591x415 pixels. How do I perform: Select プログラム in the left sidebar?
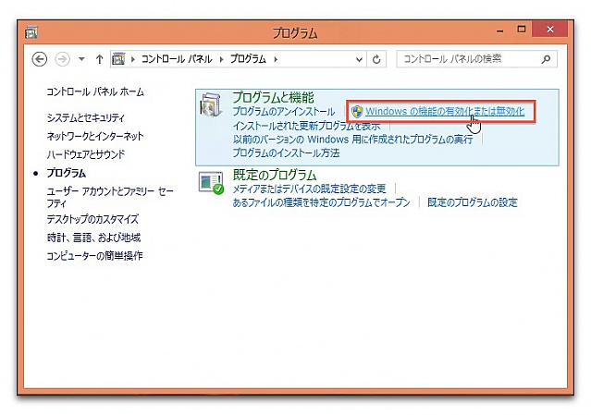coord(67,173)
